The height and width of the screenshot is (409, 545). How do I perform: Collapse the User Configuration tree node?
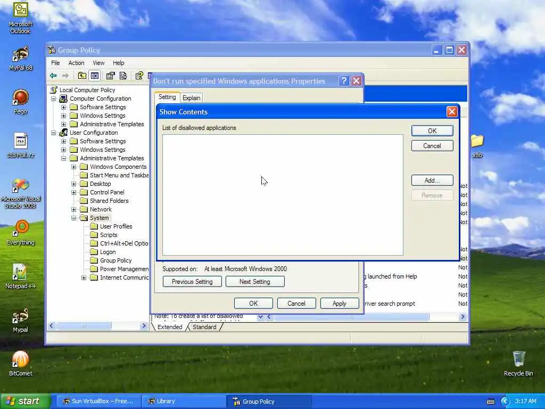pyautogui.click(x=54, y=133)
